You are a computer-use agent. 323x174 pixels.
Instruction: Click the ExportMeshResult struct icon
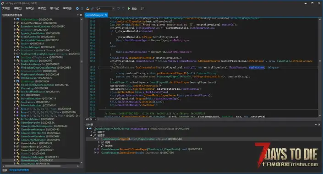pos(18,23)
